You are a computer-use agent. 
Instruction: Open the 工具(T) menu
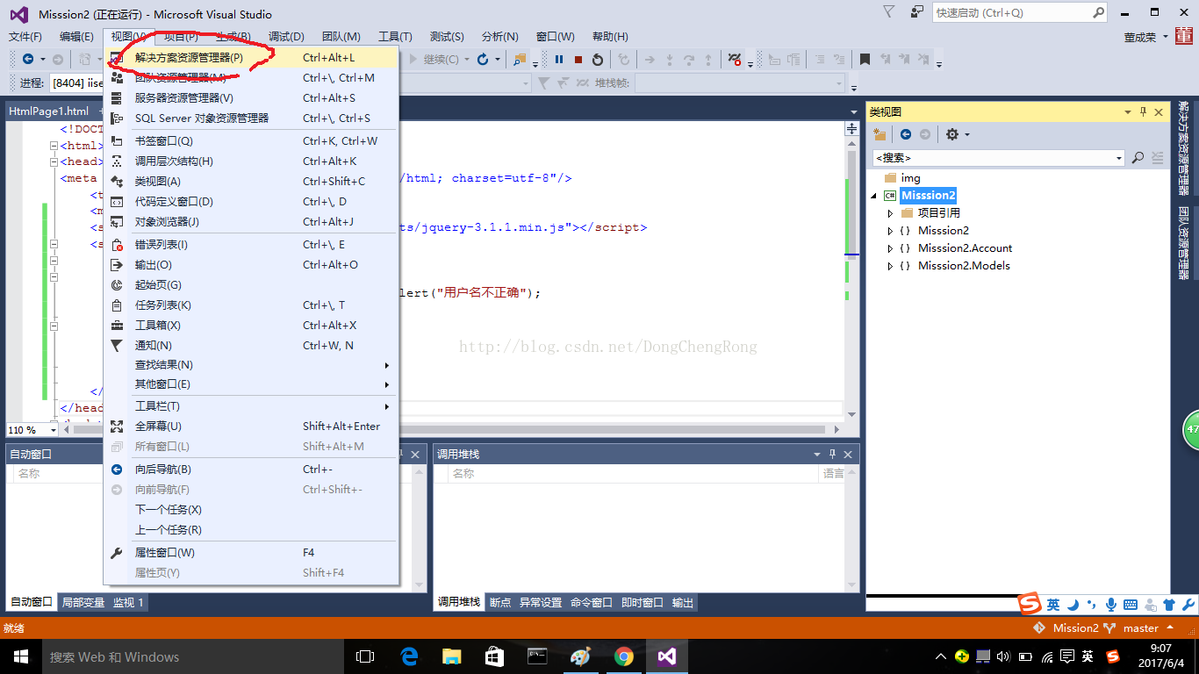(x=395, y=36)
